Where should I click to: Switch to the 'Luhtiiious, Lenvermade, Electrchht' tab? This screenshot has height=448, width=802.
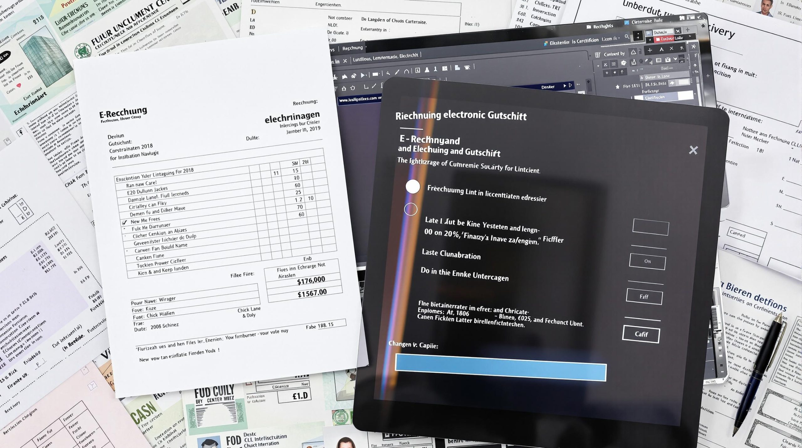point(386,58)
